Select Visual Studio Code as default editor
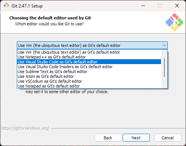Image resolution: width=186 pixels, height=146 pixels. (89, 62)
